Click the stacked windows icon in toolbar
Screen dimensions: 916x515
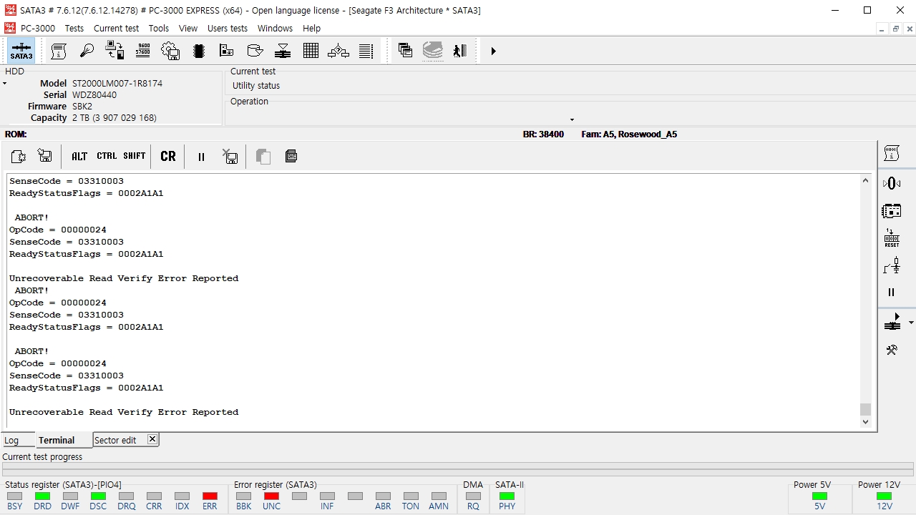pos(405,51)
